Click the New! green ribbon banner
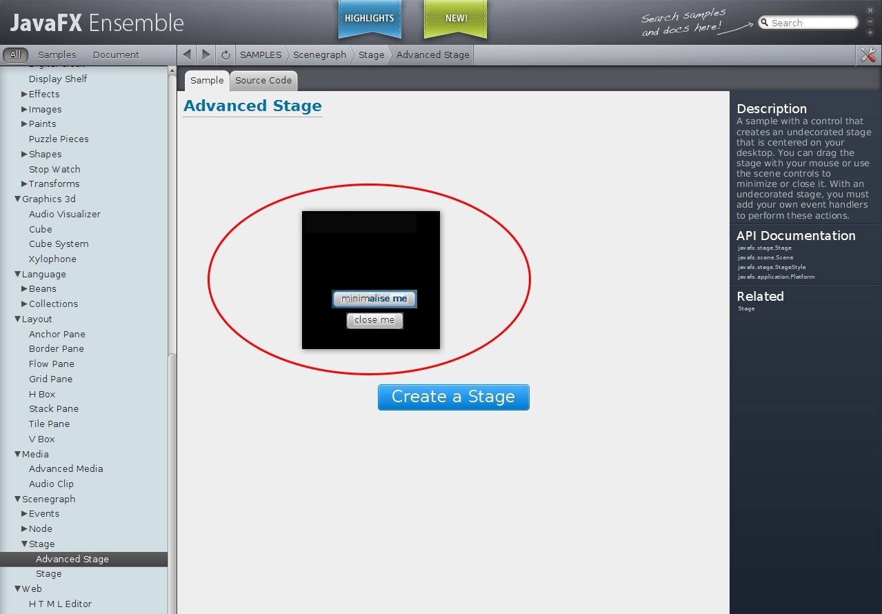This screenshot has height=614, width=882. (456, 19)
